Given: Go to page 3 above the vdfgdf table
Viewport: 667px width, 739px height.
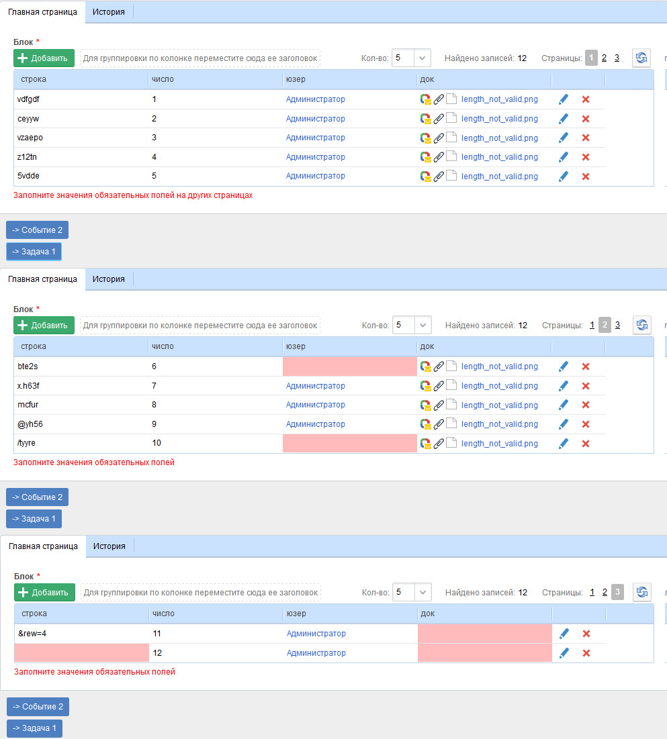Looking at the screenshot, I should tap(617, 58).
